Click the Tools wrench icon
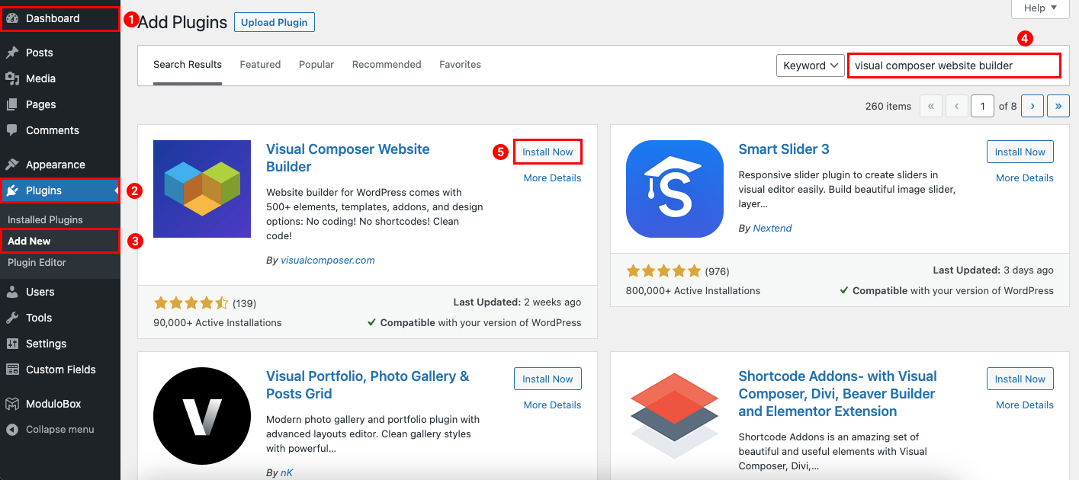Screen dimensions: 1079x480 tap(12, 318)
